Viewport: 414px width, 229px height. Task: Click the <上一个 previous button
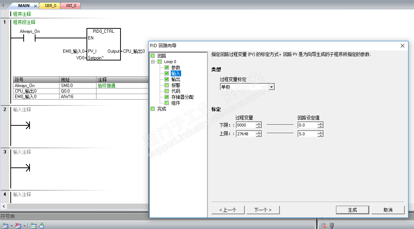[x=228, y=210]
